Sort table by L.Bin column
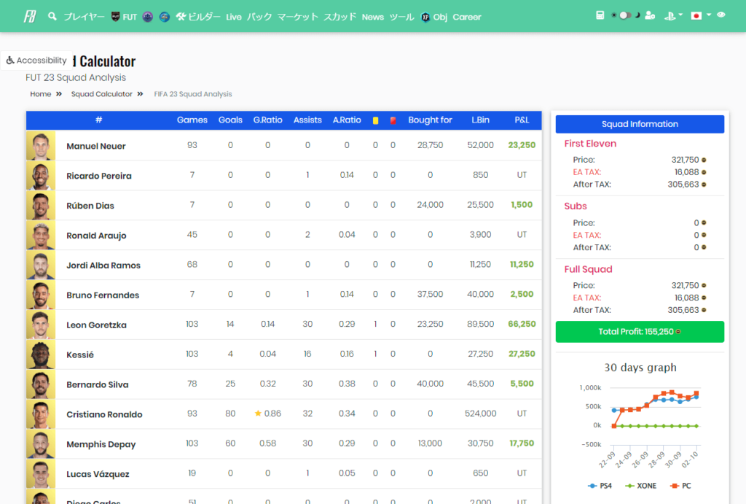Image resolution: width=746 pixels, height=504 pixels. coord(481,120)
